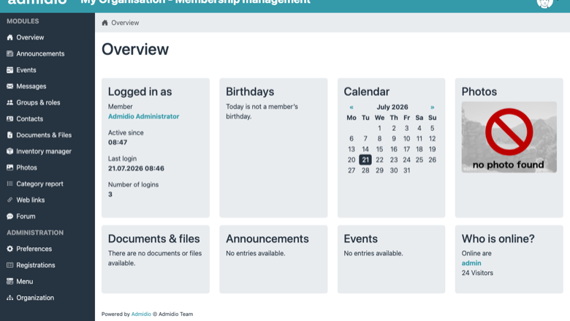
Task: Open the Organization hierarchy icon
Action: 9,298
